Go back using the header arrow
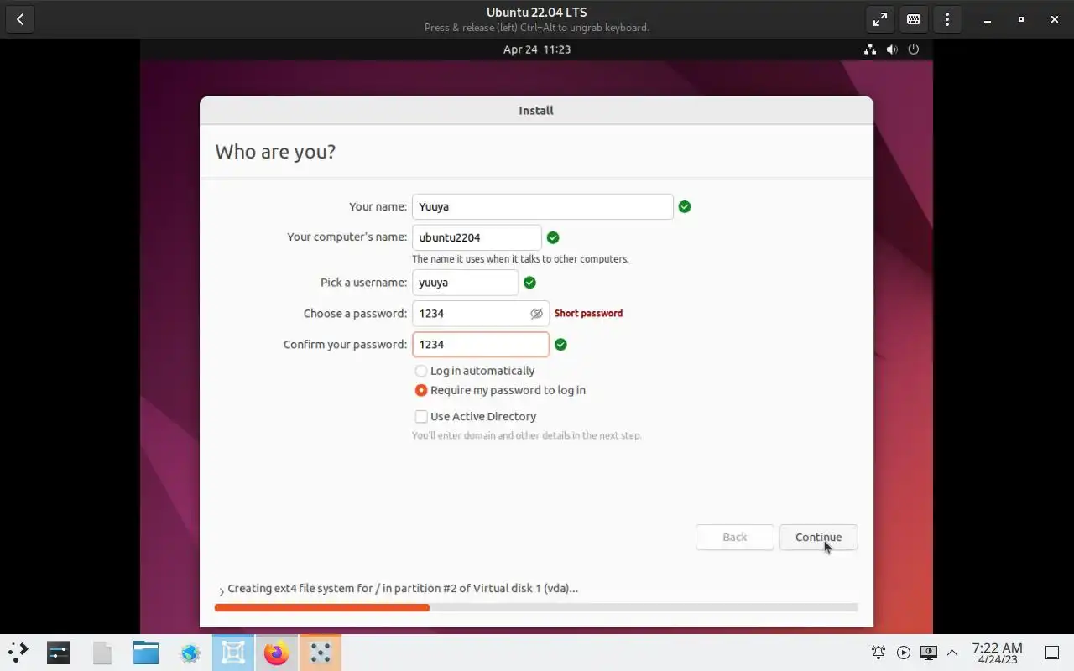The image size is (1074, 671). 20,19
